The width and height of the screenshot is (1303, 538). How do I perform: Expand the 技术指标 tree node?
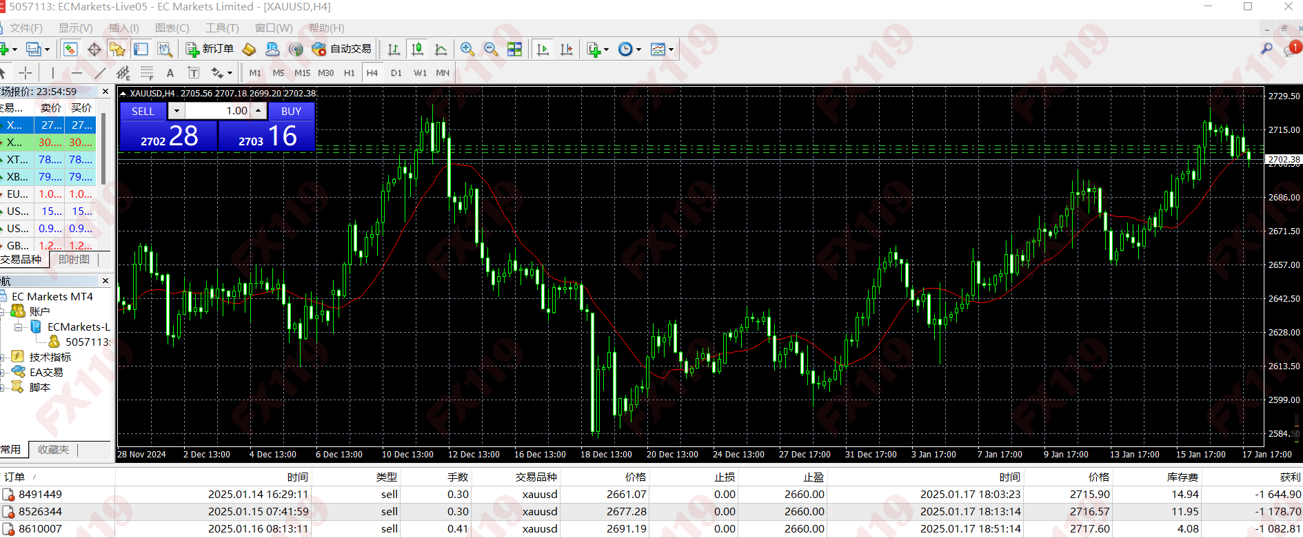point(3,357)
